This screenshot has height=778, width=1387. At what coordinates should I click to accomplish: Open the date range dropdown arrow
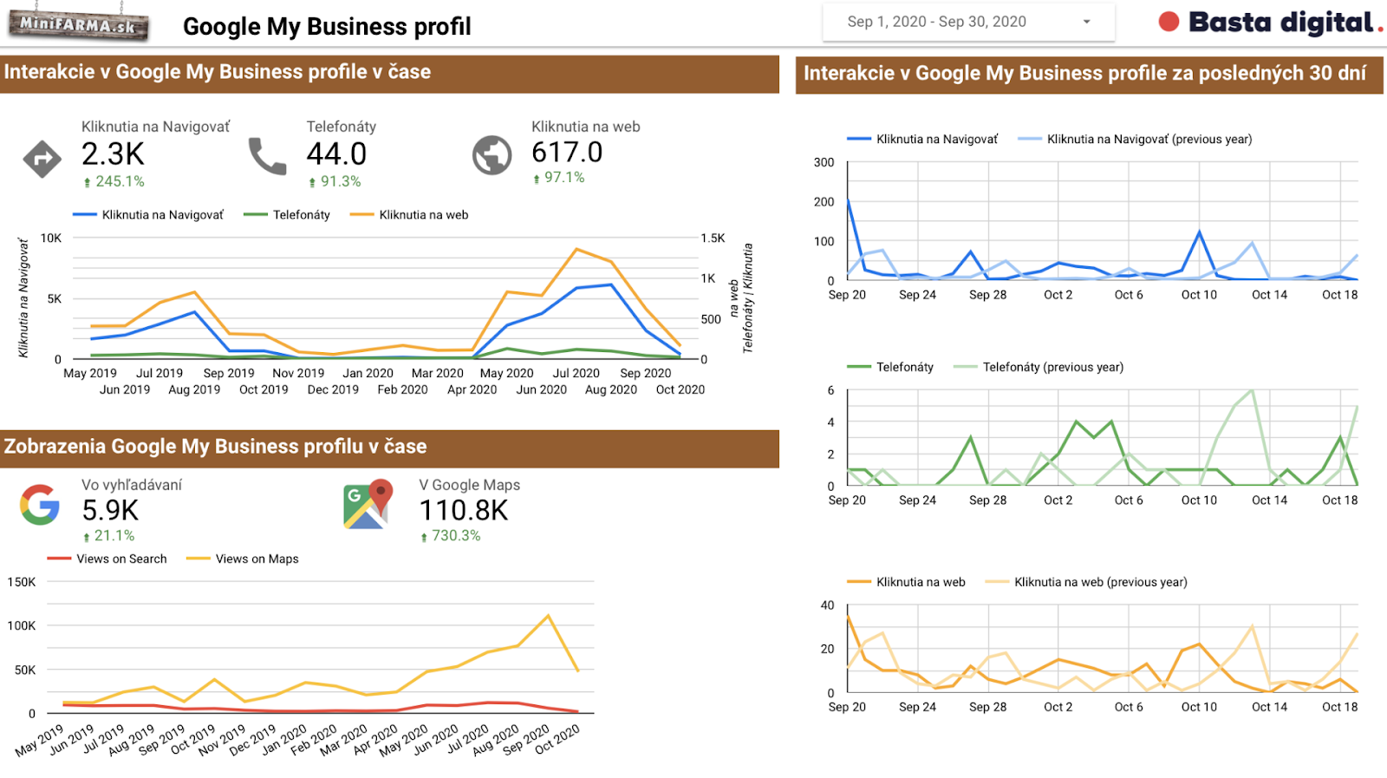pos(1086,22)
